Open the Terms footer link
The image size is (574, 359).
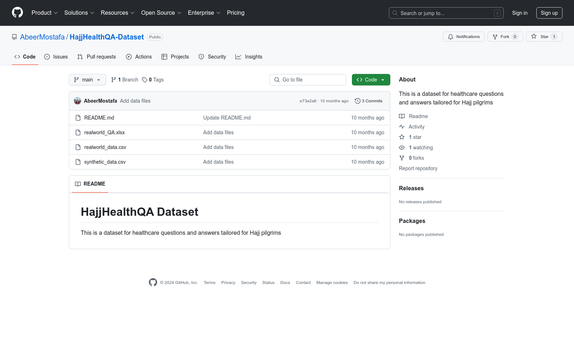point(210,283)
